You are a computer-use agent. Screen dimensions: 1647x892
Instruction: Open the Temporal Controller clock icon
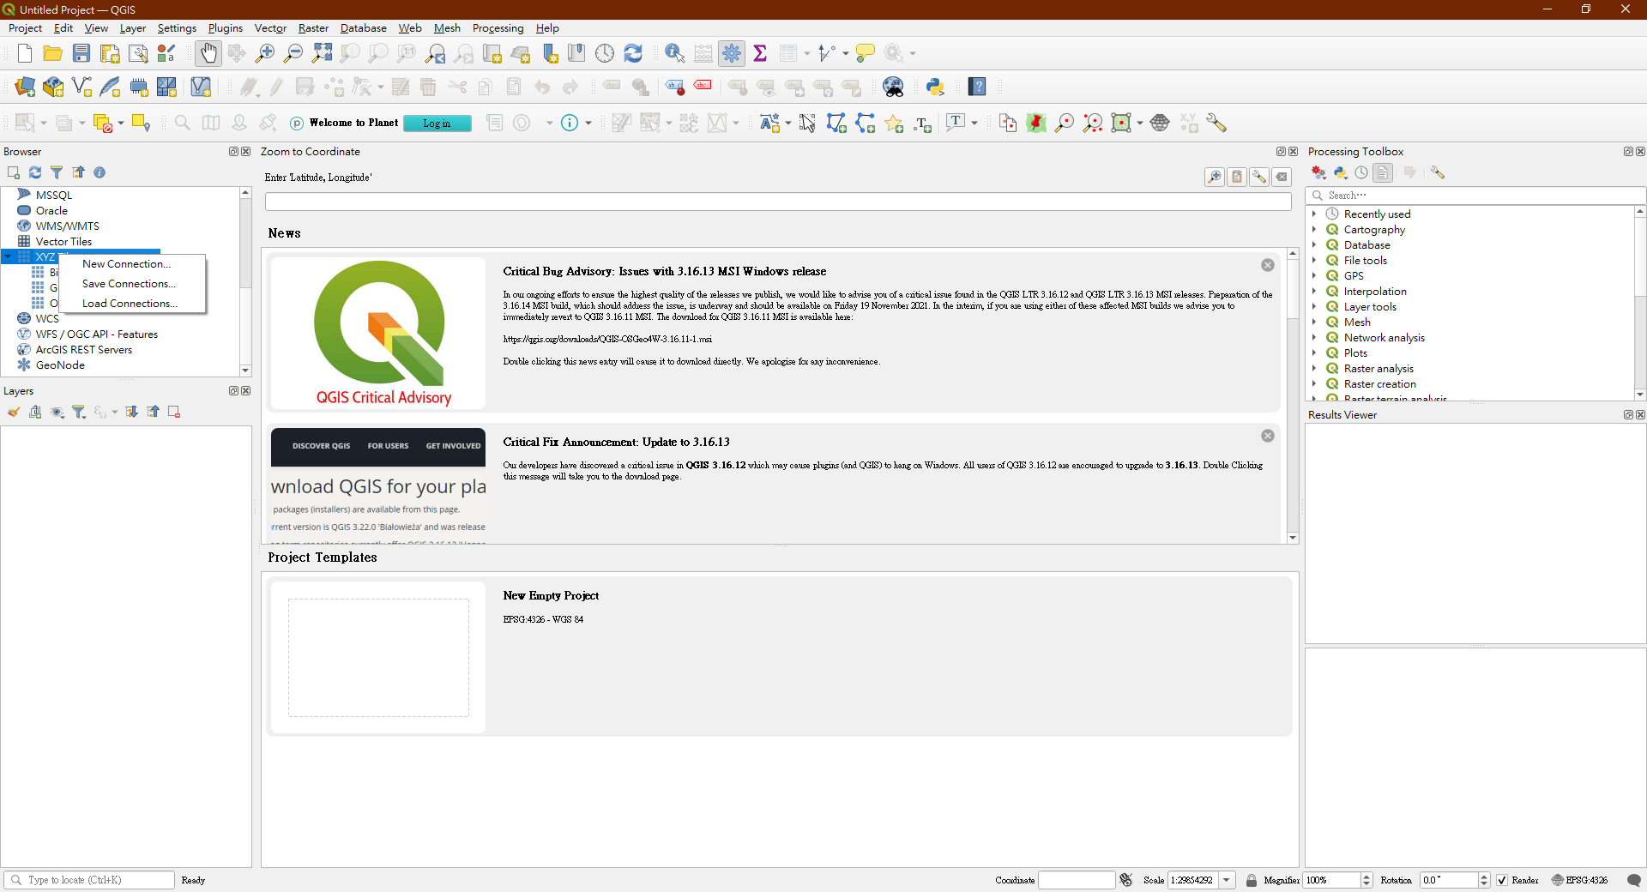[605, 53]
